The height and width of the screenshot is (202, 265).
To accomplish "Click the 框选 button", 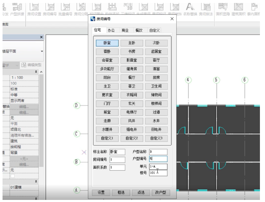I will 121,193.
